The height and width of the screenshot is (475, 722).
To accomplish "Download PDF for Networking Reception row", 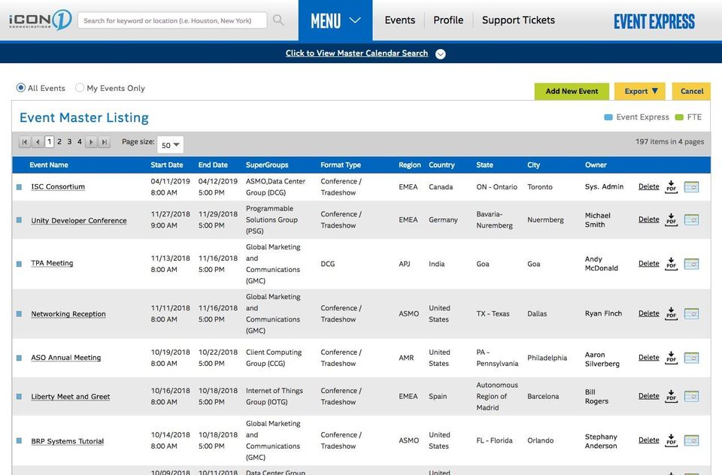I will click(x=672, y=313).
